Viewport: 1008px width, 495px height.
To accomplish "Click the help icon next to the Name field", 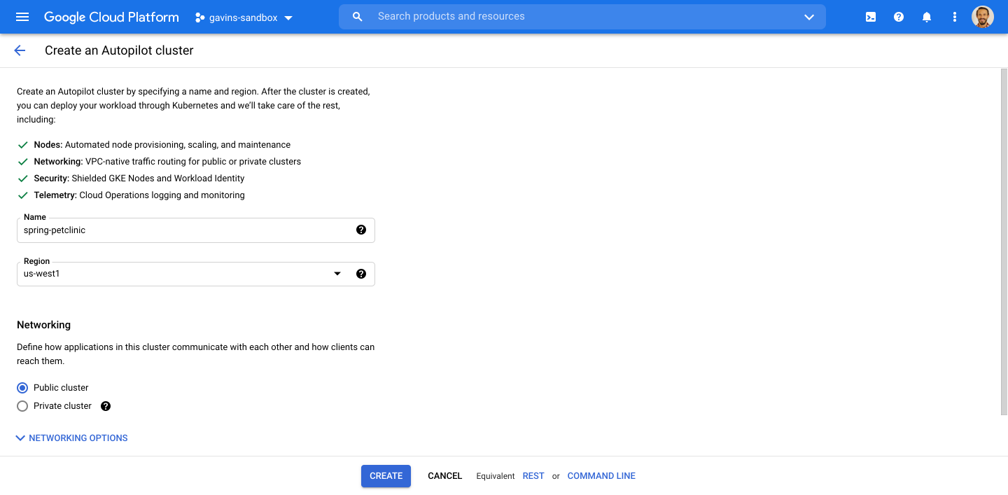I will (x=361, y=230).
